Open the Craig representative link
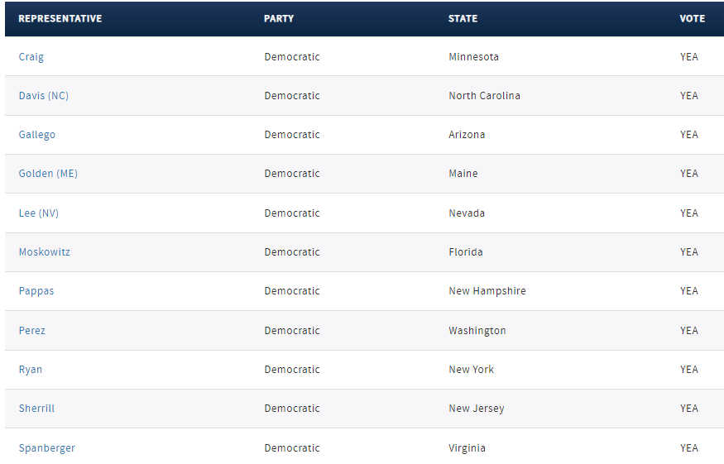Screen dimensions: 724x464 (31, 57)
